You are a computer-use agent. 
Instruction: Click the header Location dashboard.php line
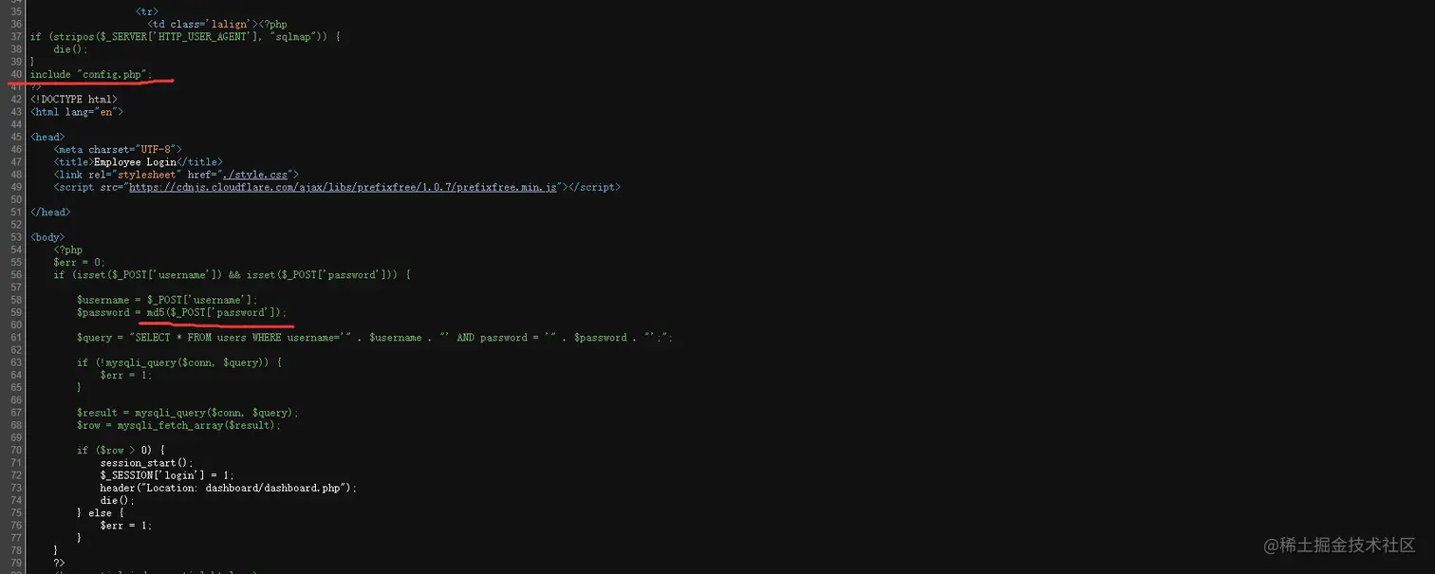(229, 488)
